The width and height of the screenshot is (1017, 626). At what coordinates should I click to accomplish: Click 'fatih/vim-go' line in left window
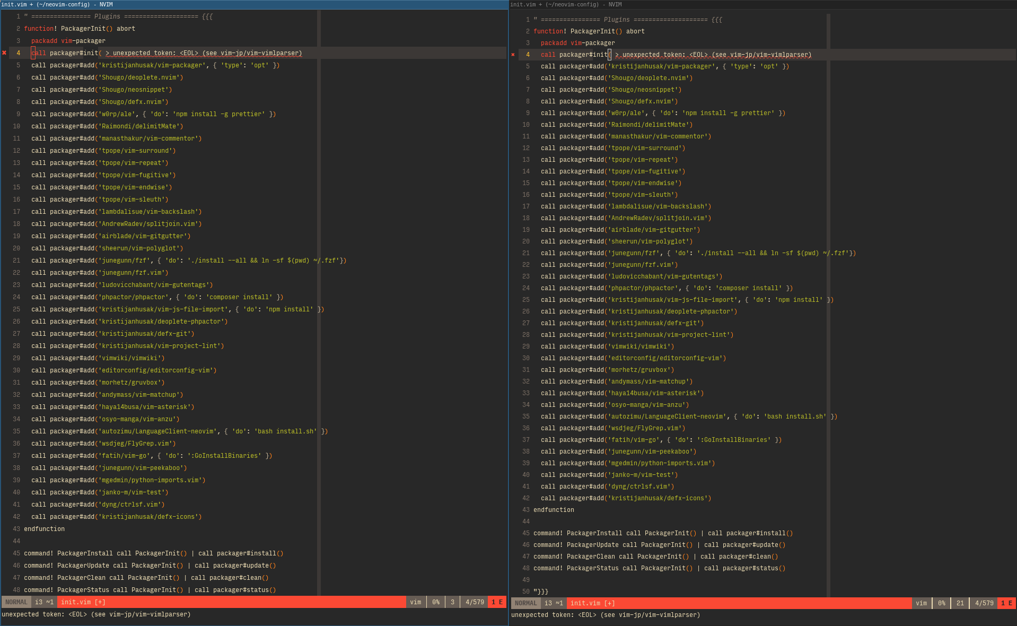(152, 456)
